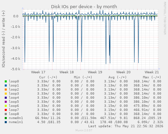
Task: Select the loop5 legend label
Action: click(x=14, y=102)
